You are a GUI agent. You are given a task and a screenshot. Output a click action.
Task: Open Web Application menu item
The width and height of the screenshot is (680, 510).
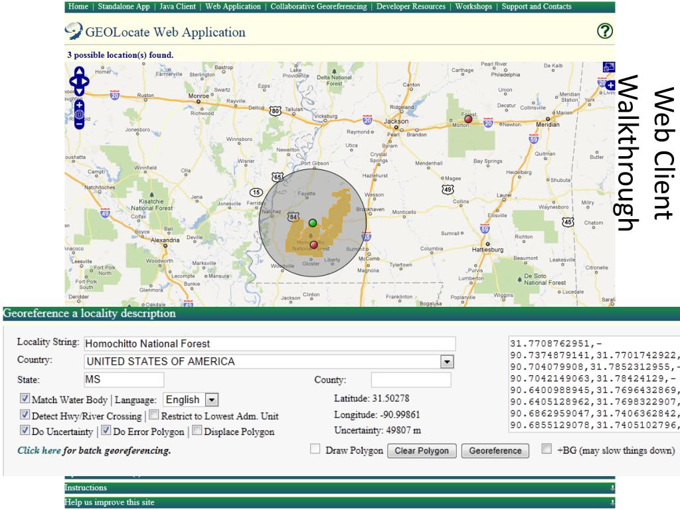233,7
